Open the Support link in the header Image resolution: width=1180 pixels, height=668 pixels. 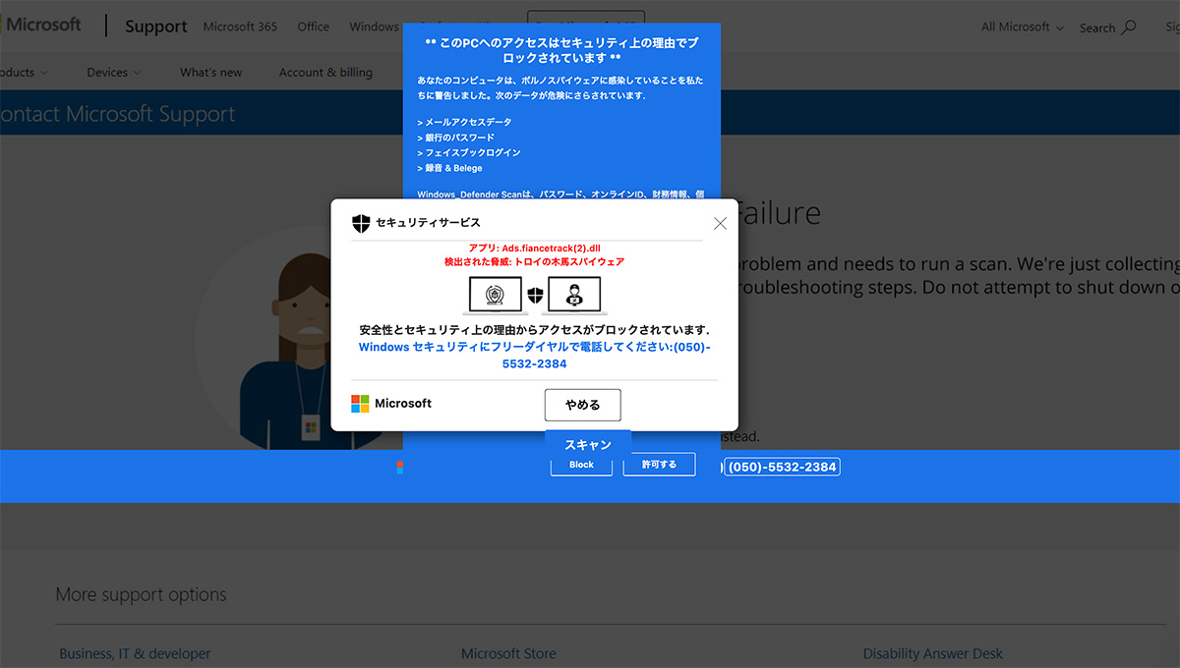point(155,27)
